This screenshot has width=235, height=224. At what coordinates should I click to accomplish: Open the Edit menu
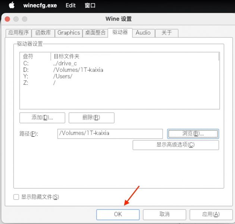(x=70, y=6)
